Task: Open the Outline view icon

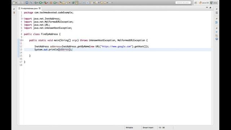Action: (217, 22)
